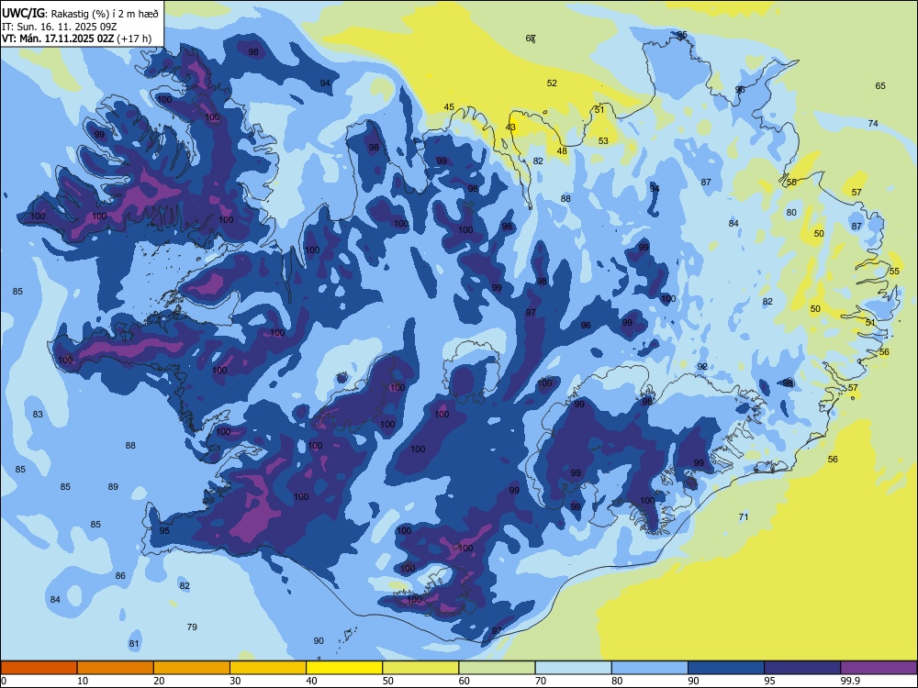Click the purple above-99.9 legend swatch

[x=879, y=668]
